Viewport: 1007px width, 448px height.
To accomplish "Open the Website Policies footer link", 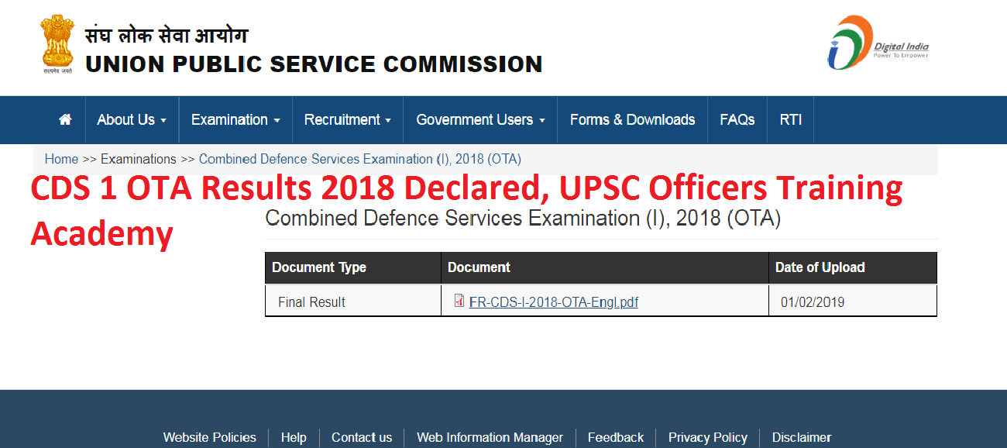I will click(x=209, y=437).
